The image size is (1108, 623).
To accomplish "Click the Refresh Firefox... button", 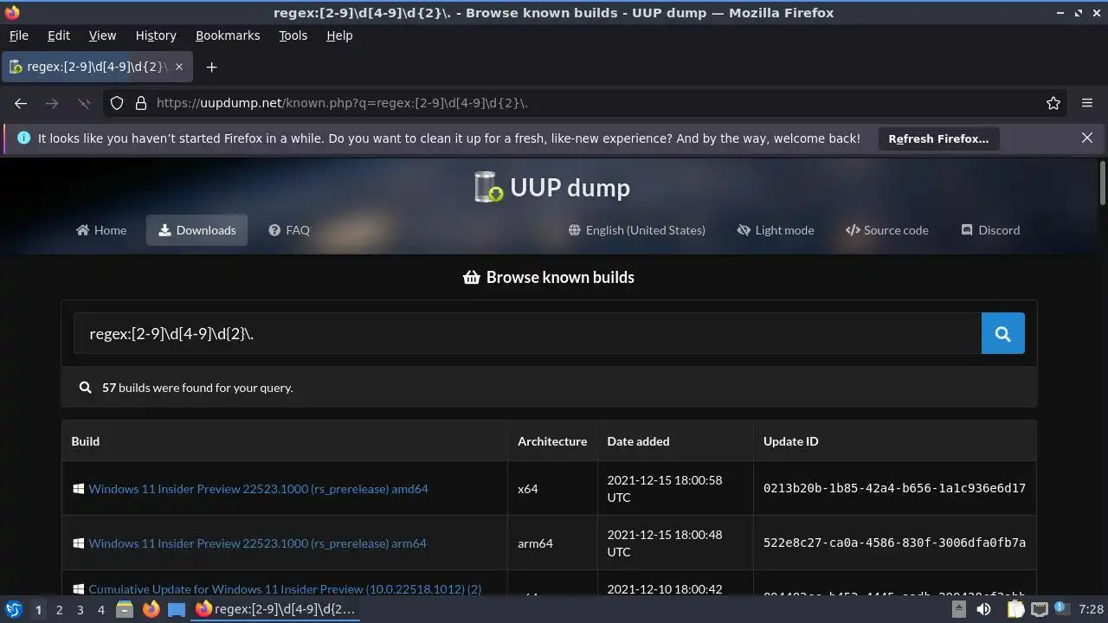I will tap(938, 138).
